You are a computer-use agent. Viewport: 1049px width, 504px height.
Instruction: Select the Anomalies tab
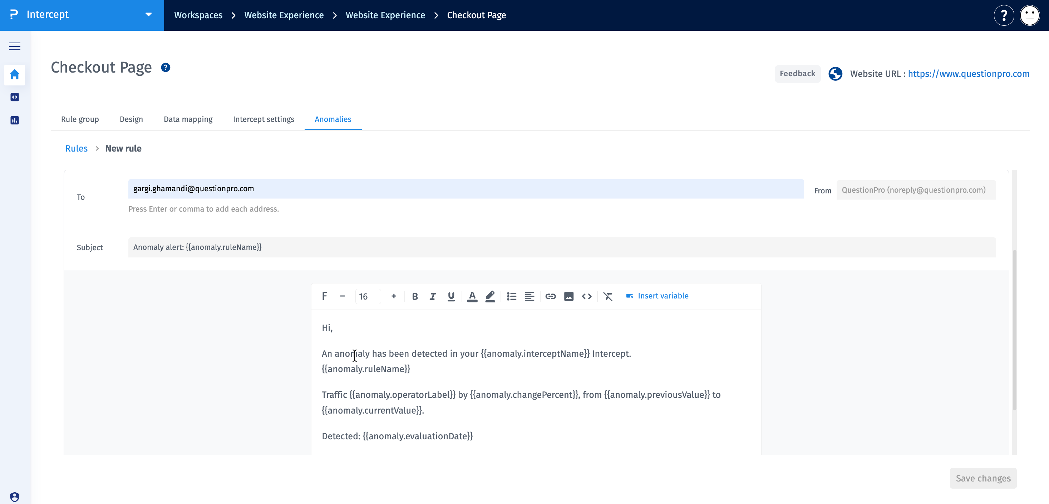333,119
